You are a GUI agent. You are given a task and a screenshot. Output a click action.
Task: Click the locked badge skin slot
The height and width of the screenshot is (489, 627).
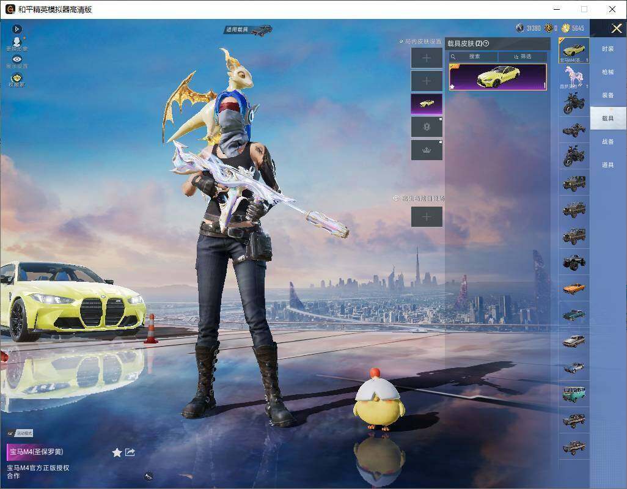pos(427,127)
